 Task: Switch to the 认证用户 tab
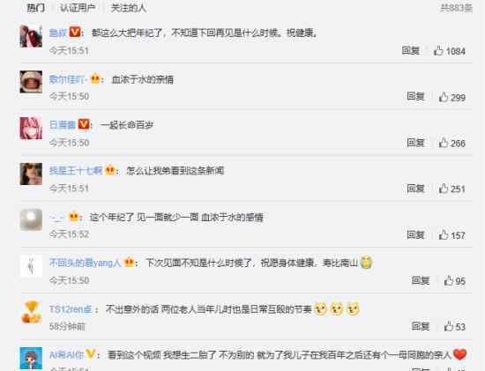[x=78, y=8]
